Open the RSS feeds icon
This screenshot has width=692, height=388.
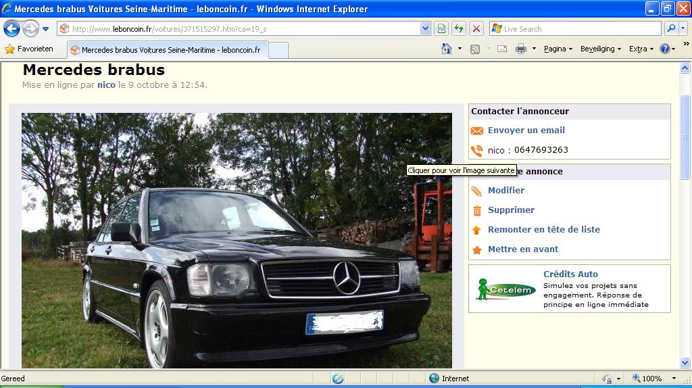475,49
